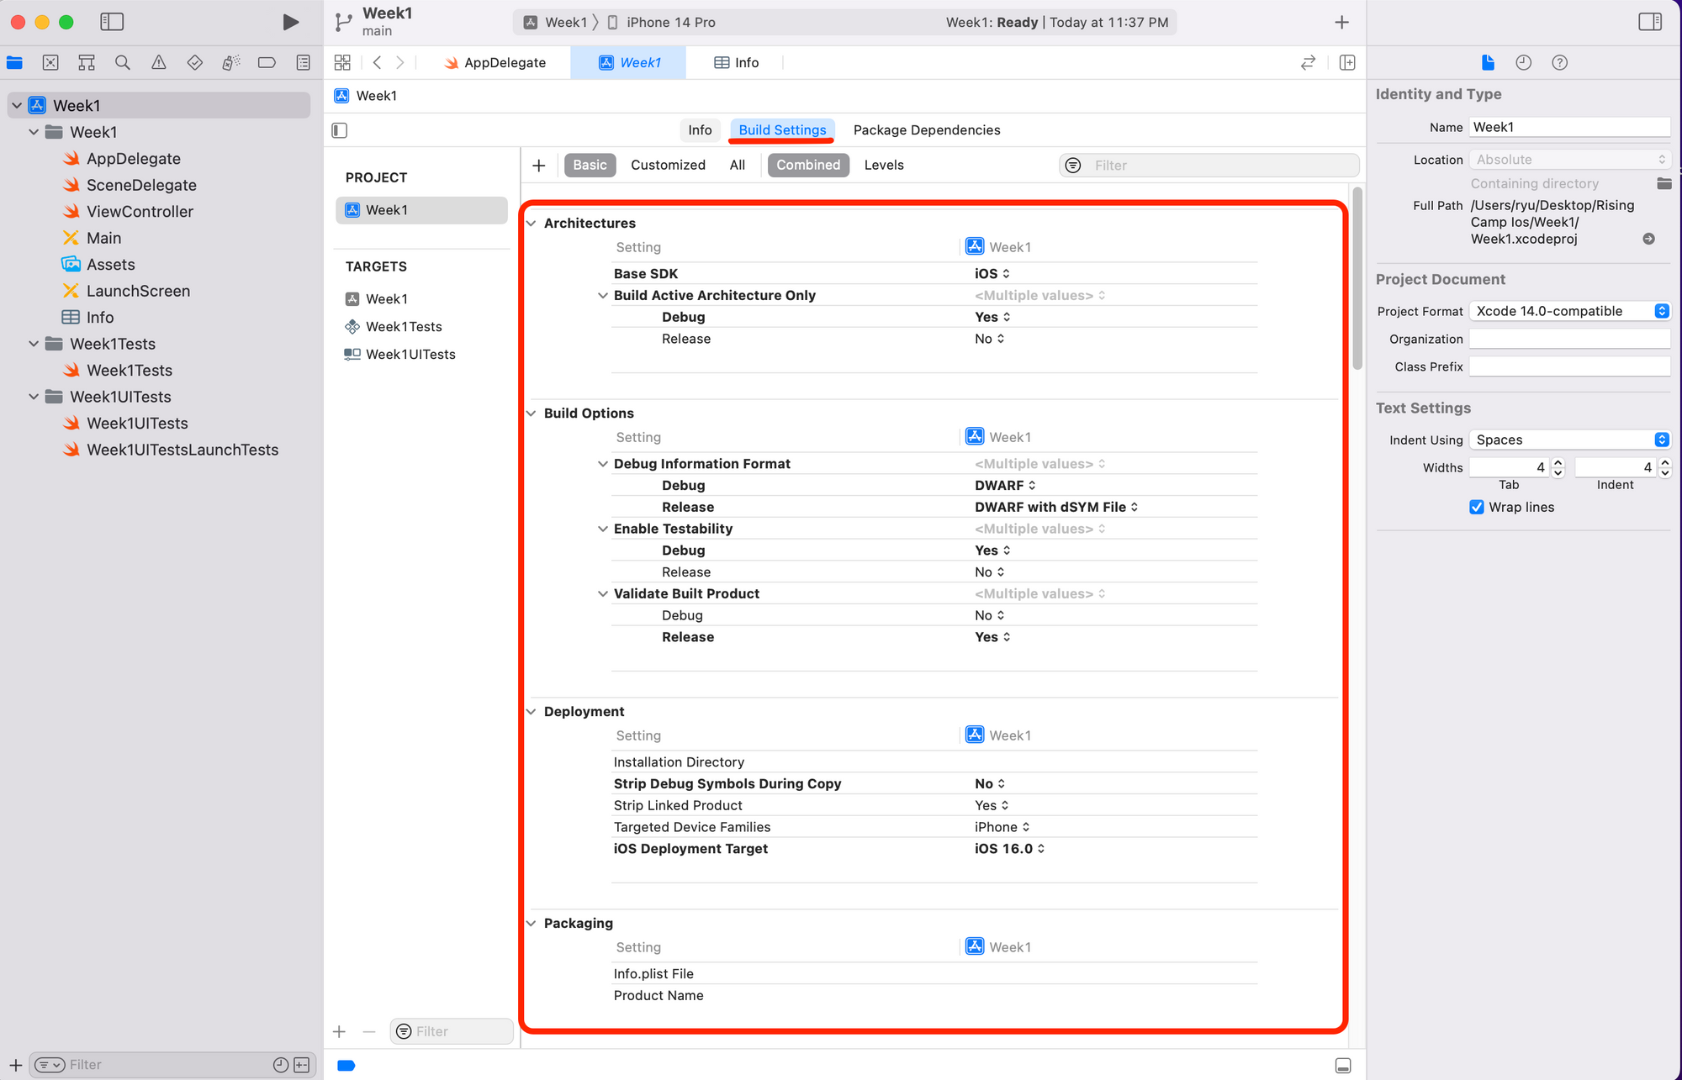Click the Class Prefix text field
The image size is (1682, 1080).
pyautogui.click(x=1569, y=366)
